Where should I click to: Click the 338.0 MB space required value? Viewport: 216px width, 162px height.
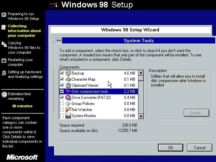point(130,125)
